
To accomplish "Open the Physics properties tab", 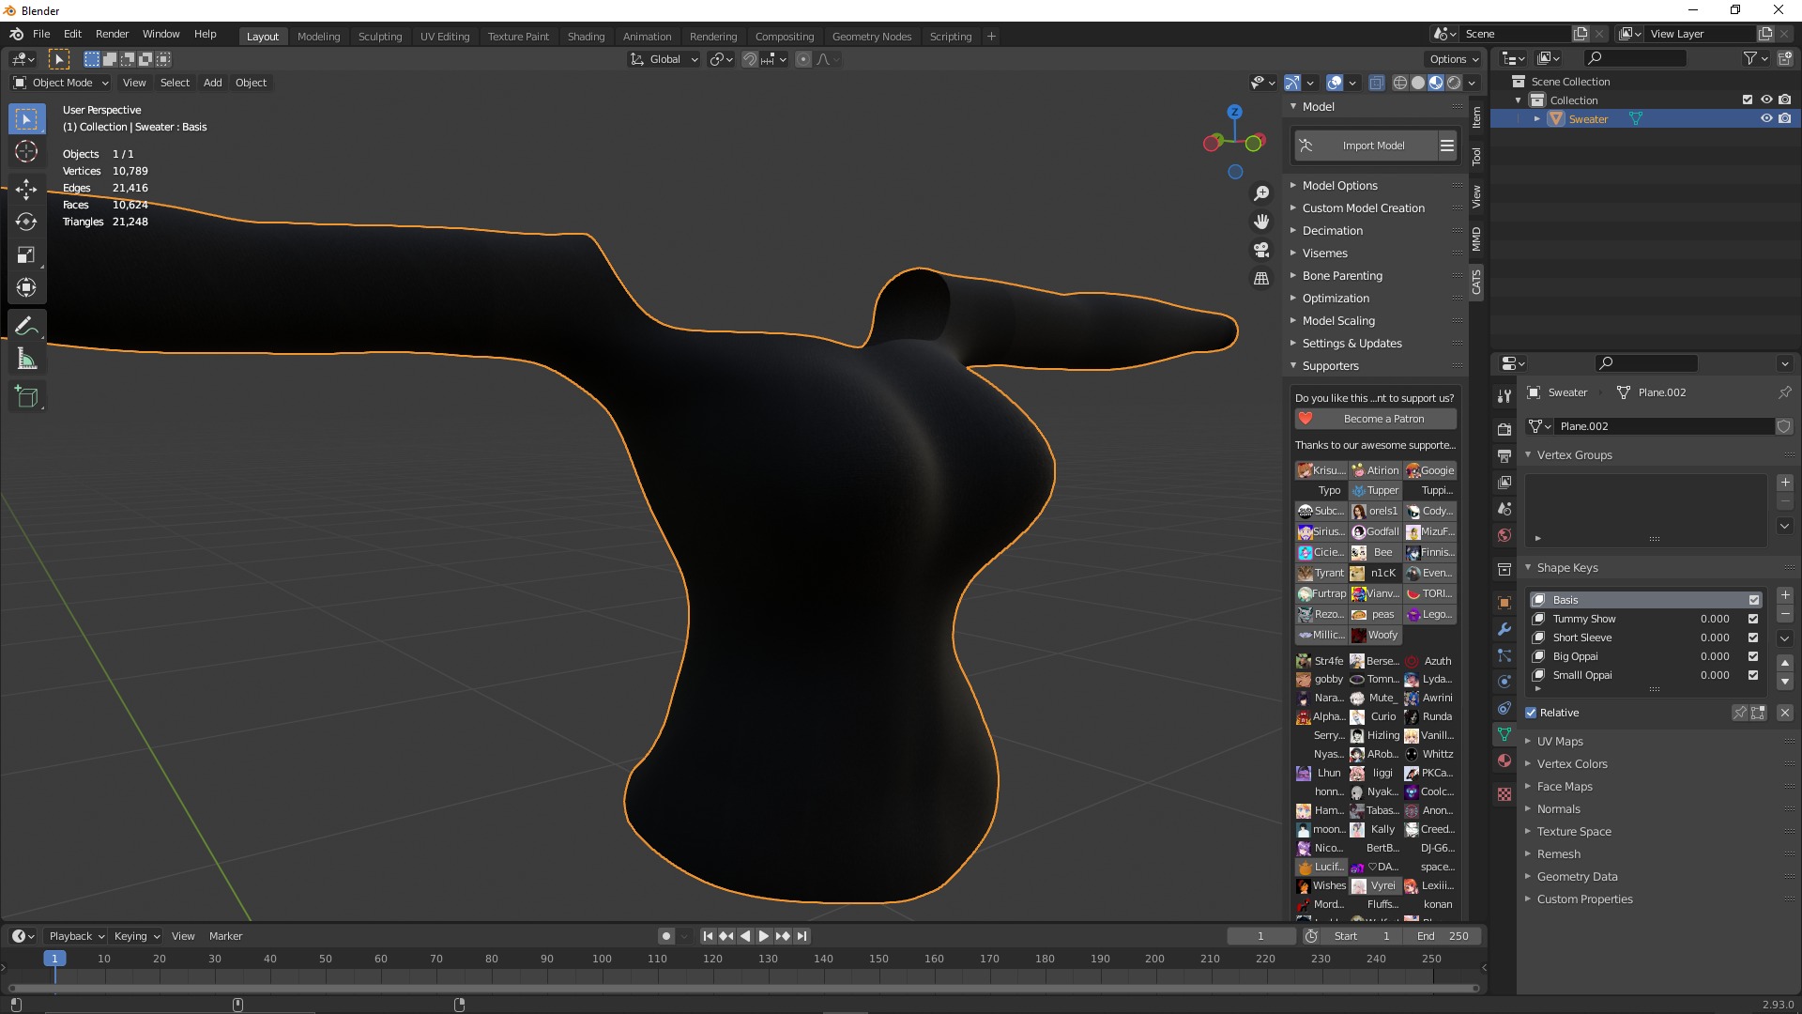I will pos(1504,682).
